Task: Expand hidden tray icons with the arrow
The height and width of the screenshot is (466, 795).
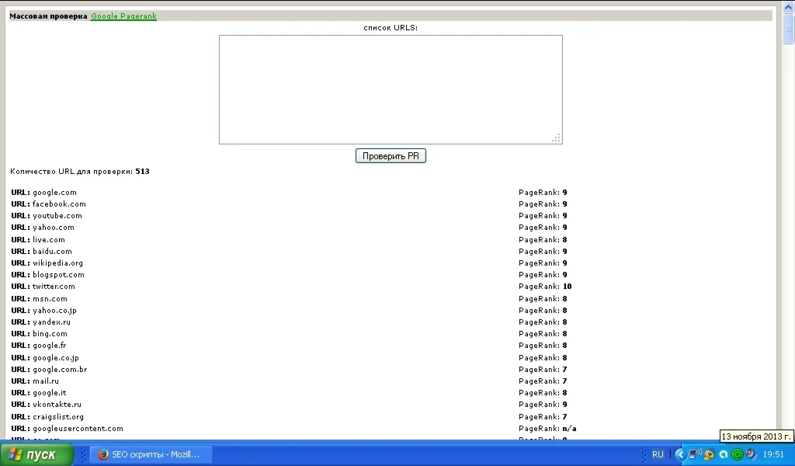Action: point(680,454)
